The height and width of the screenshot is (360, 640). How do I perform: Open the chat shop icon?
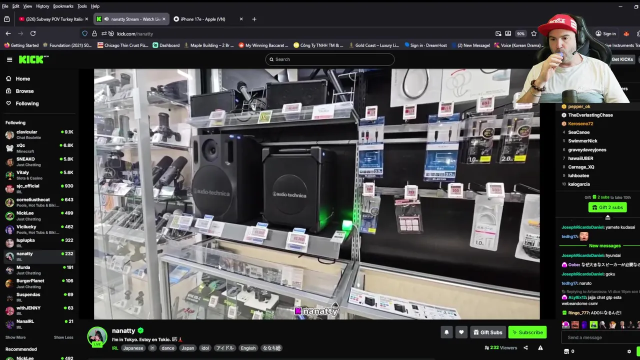click(x=566, y=351)
